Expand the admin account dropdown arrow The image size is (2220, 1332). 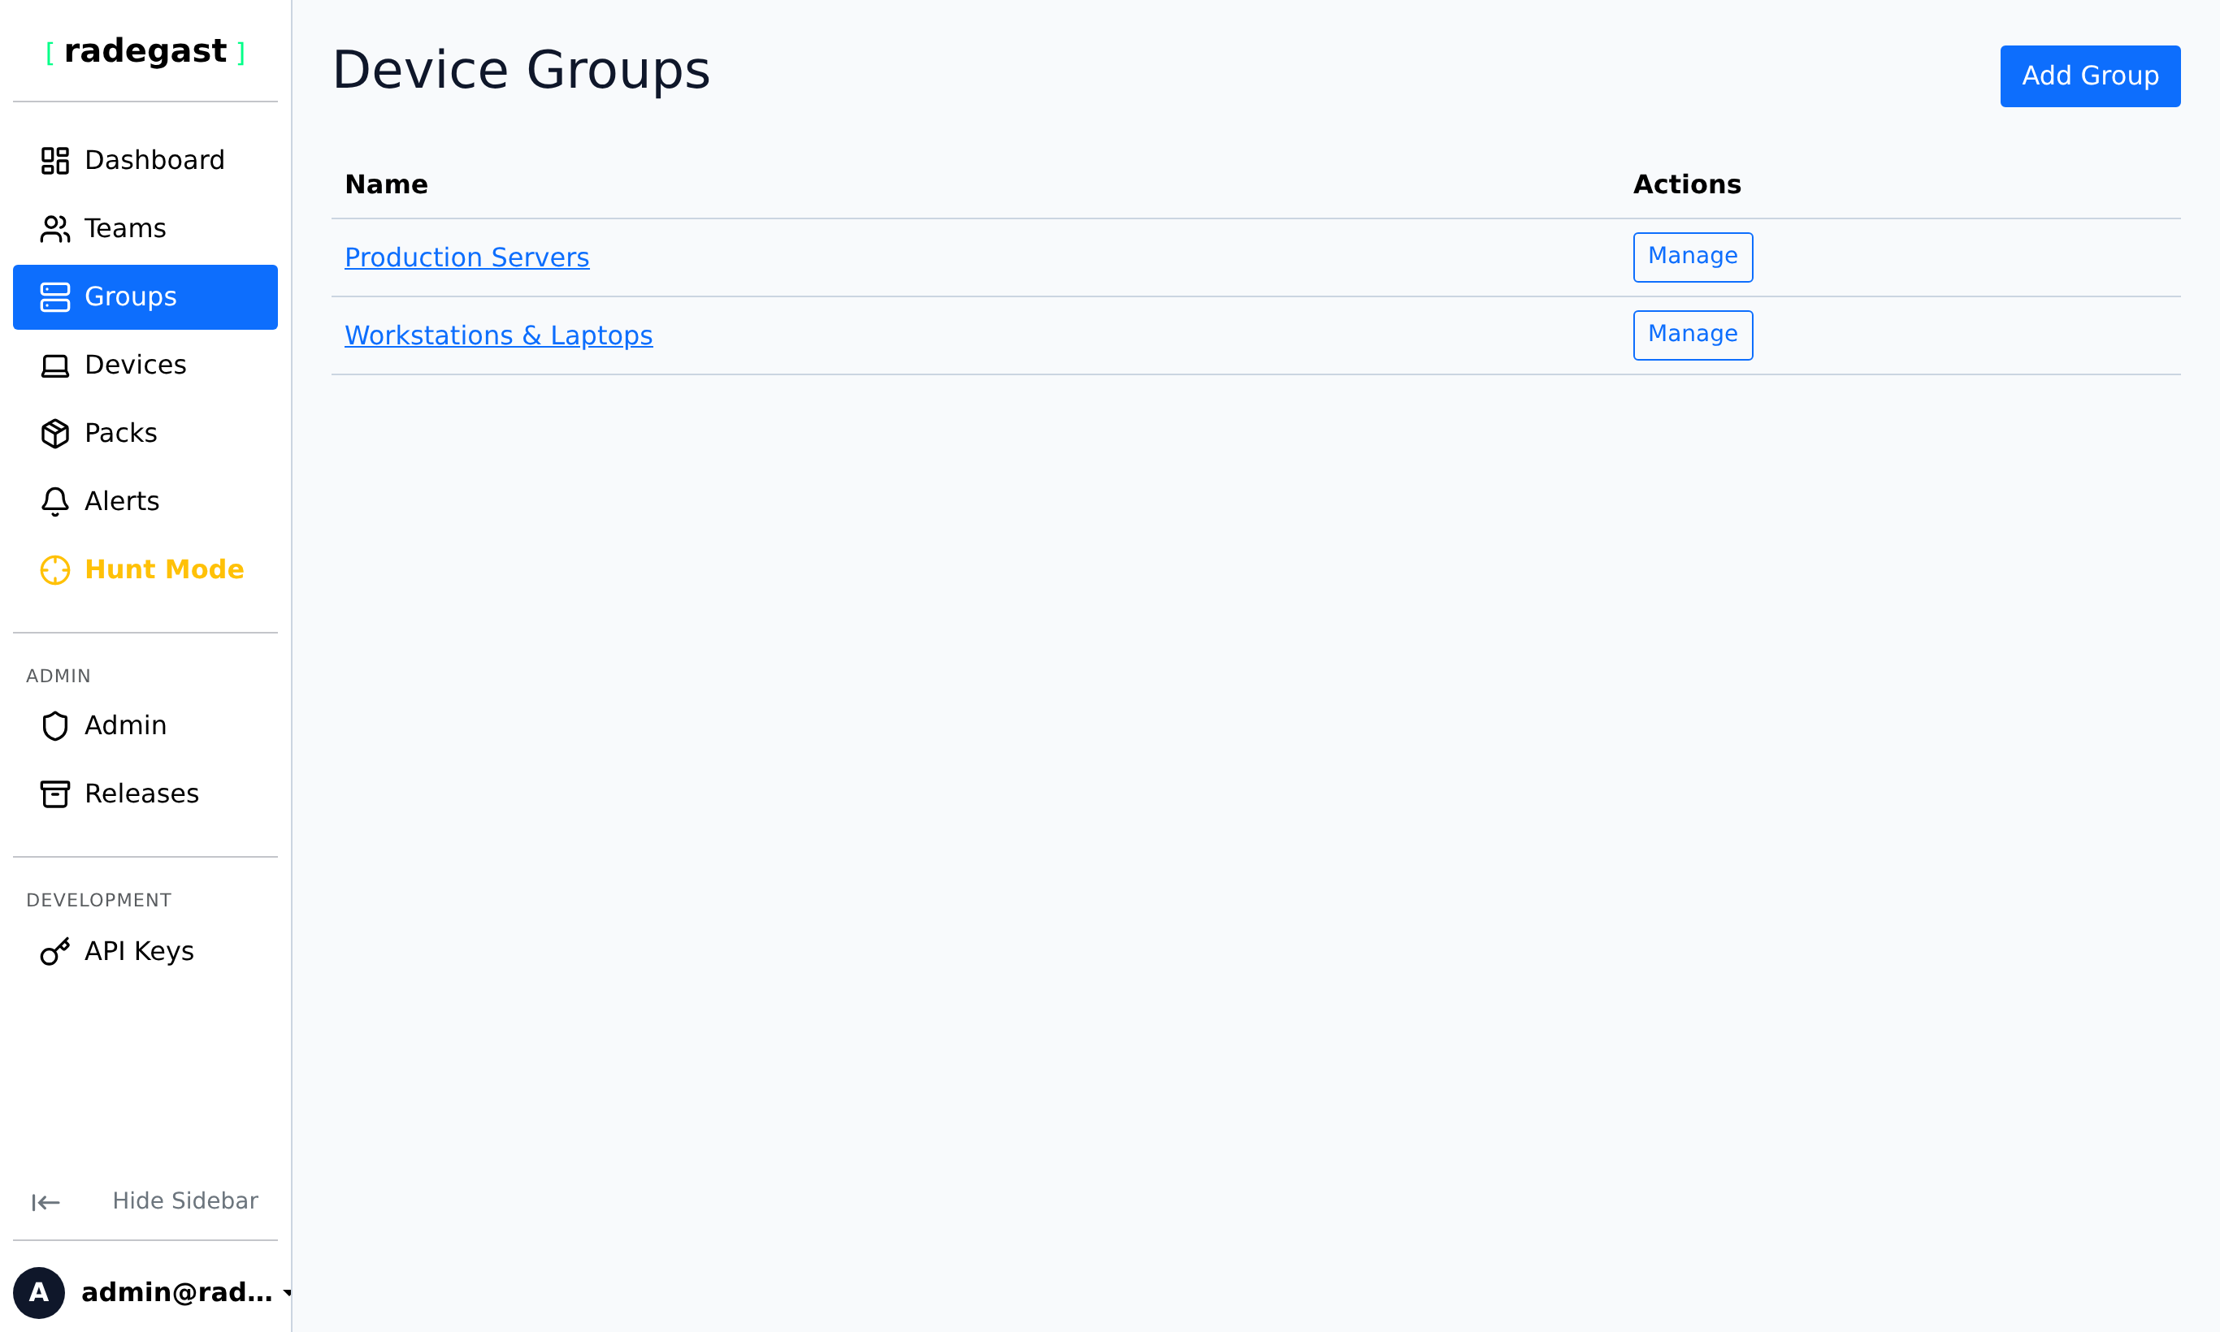(287, 1292)
